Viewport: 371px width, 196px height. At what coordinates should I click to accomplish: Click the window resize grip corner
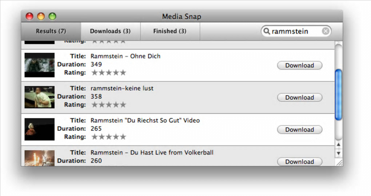(339, 163)
